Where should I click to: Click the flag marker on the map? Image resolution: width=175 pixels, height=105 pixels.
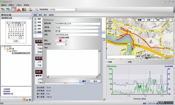(x=133, y=48)
